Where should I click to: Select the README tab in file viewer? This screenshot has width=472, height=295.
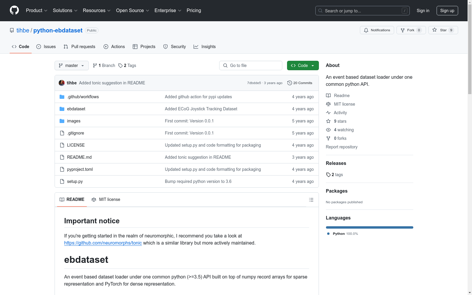[72, 199]
